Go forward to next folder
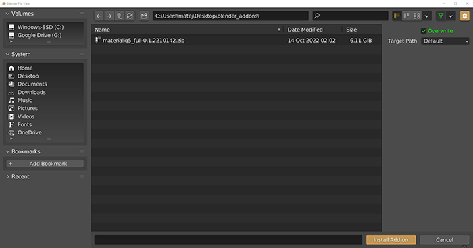 pos(109,16)
